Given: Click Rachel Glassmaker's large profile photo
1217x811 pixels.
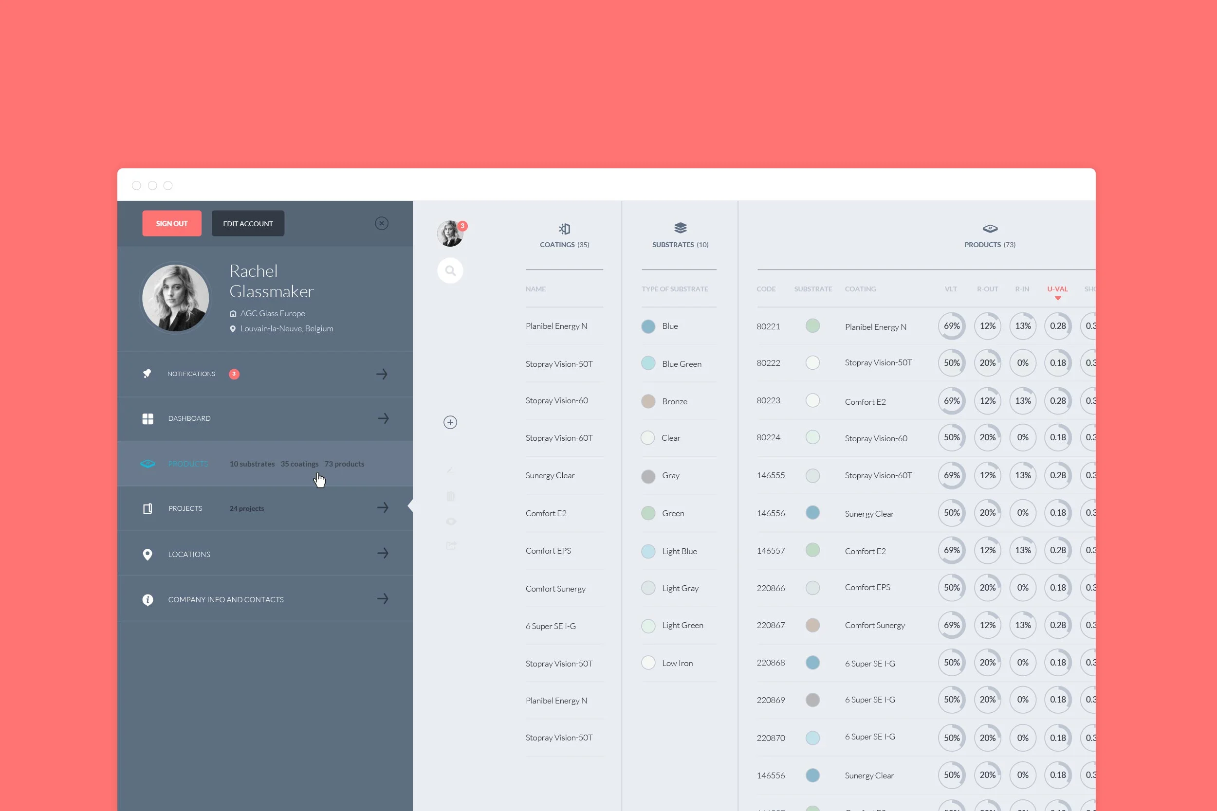Looking at the screenshot, I should pyautogui.click(x=175, y=298).
